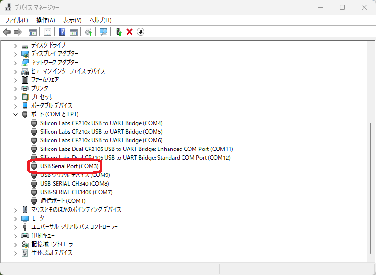Viewport: 376px width, 275px height.
Task: Click the Disable device down-arrow icon
Action: coord(141,32)
